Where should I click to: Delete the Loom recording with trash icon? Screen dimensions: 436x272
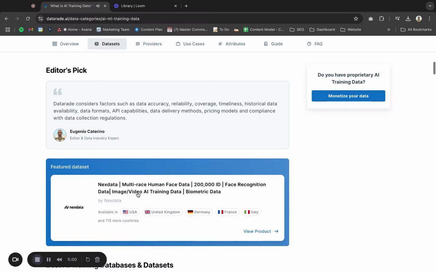tap(97, 259)
